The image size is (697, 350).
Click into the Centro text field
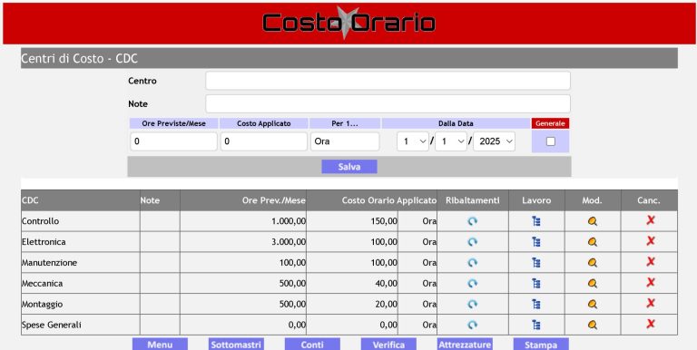pos(388,81)
